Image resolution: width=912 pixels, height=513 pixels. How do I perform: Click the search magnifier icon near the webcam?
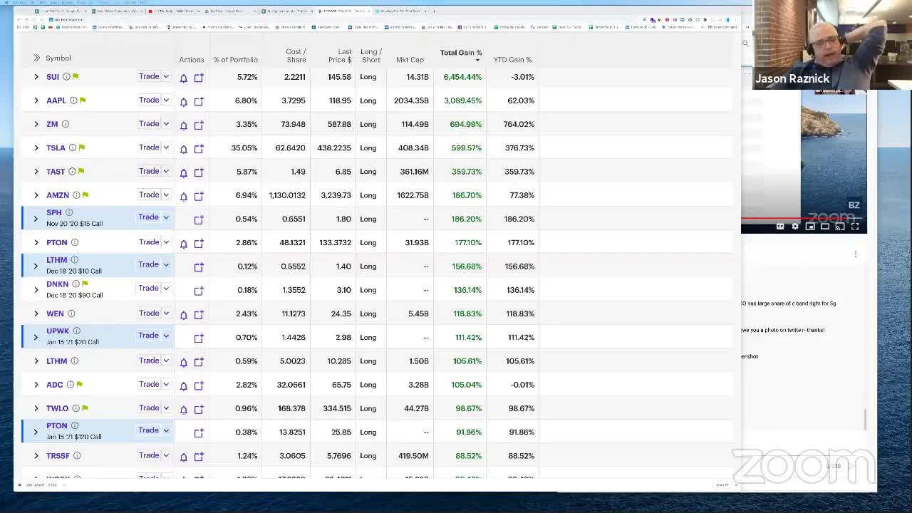(x=745, y=43)
